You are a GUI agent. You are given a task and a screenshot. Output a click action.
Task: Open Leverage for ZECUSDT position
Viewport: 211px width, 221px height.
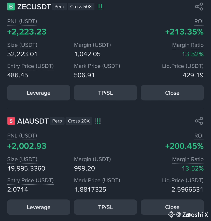pos(39,93)
